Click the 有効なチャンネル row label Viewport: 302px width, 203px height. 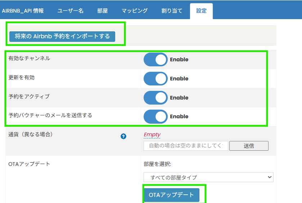pyautogui.click(x=29, y=58)
